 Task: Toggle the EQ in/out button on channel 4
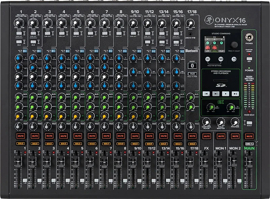[67, 51]
